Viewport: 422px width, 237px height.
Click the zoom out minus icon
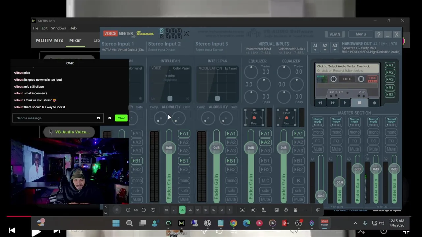[x=144, y=210]
